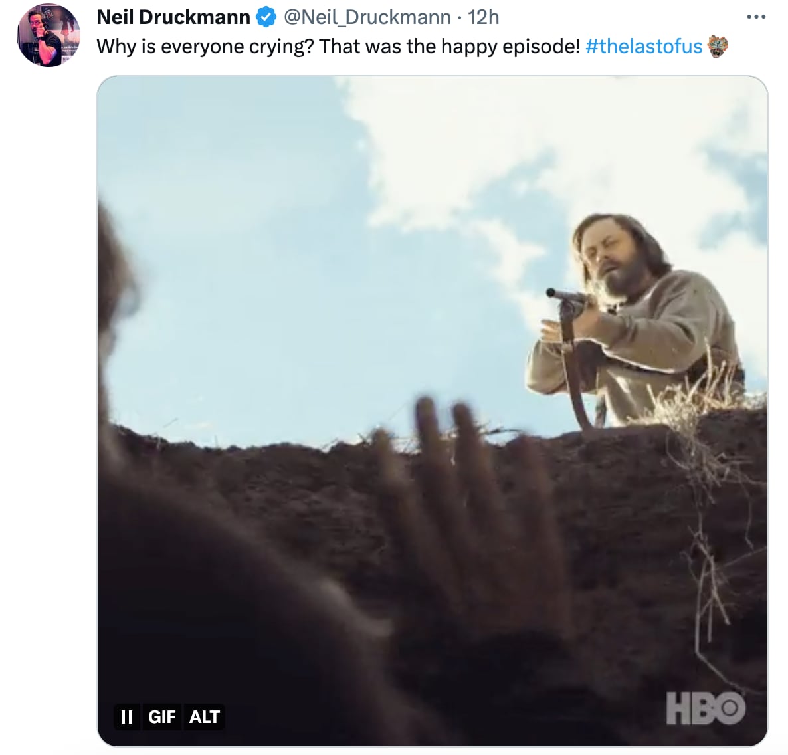Click the GIF indicator badge
This screenshot has width=788, height=755.
click(x=161, y=717)
